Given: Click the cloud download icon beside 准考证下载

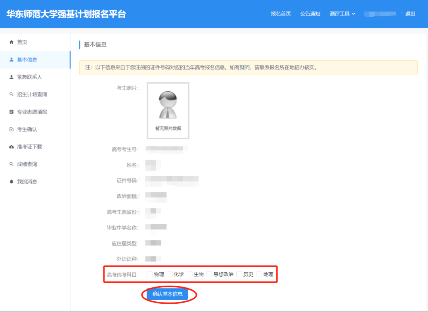Looking at the screenshot, I should click(11, 147).
